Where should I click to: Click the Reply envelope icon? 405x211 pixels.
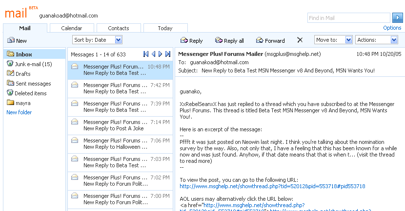pyautogui.click(x=184, y=40)
